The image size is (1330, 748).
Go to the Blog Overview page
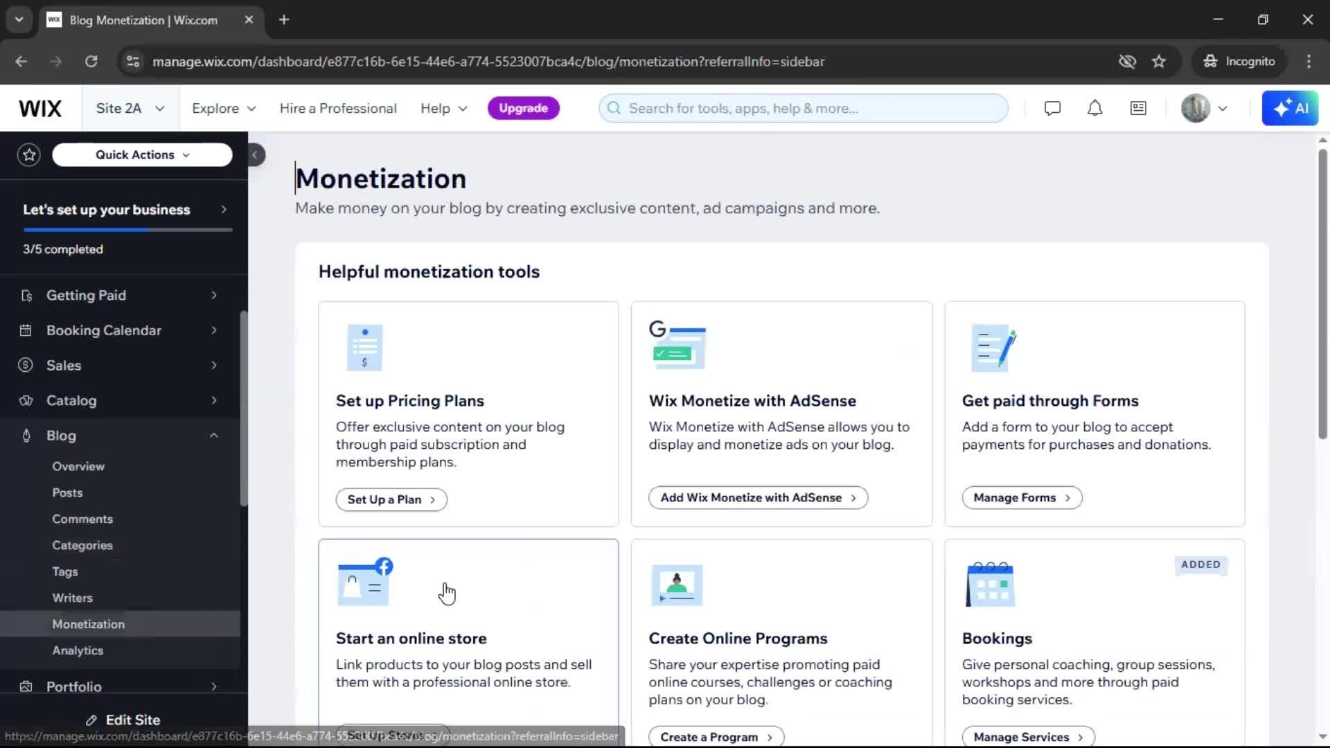78,466
